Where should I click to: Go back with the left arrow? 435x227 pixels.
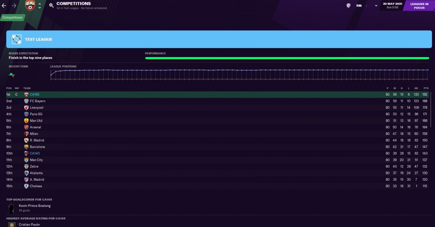4,5
